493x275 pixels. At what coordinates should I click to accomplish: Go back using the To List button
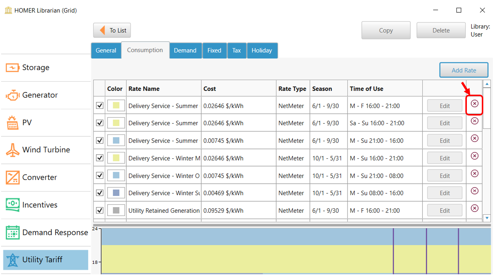click(112, 31)
